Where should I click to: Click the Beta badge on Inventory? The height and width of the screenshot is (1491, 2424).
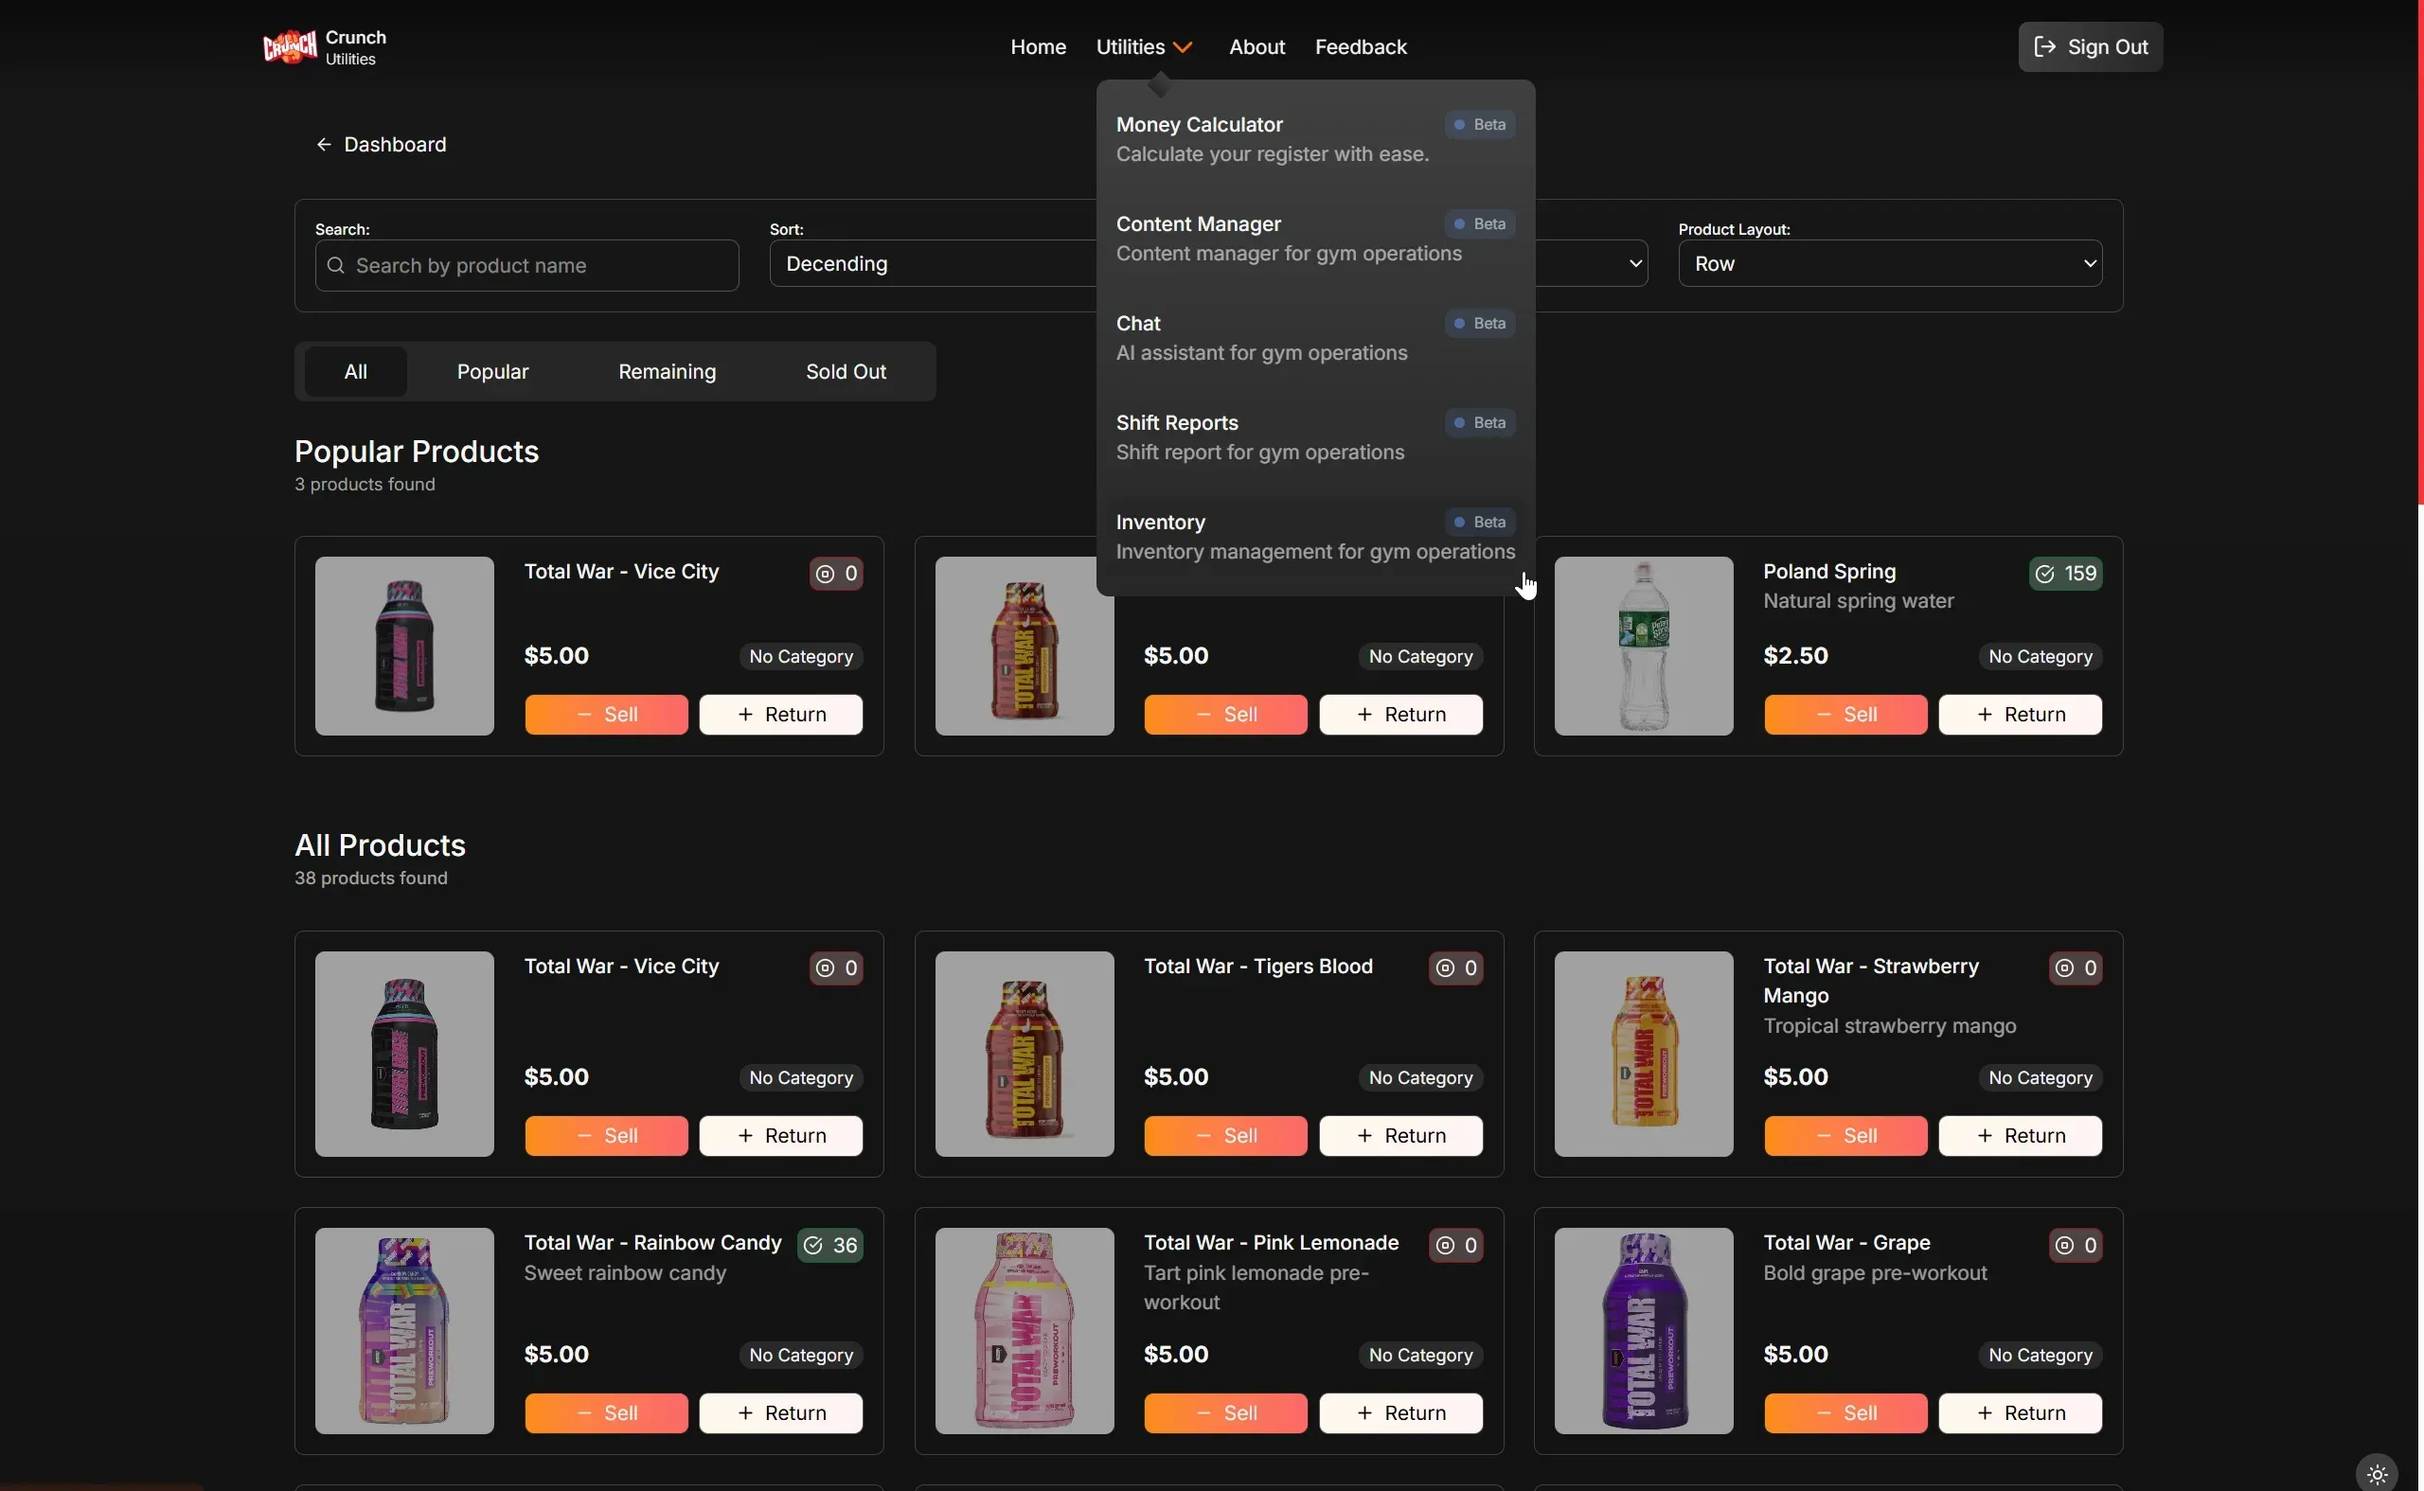(1479, 522)
